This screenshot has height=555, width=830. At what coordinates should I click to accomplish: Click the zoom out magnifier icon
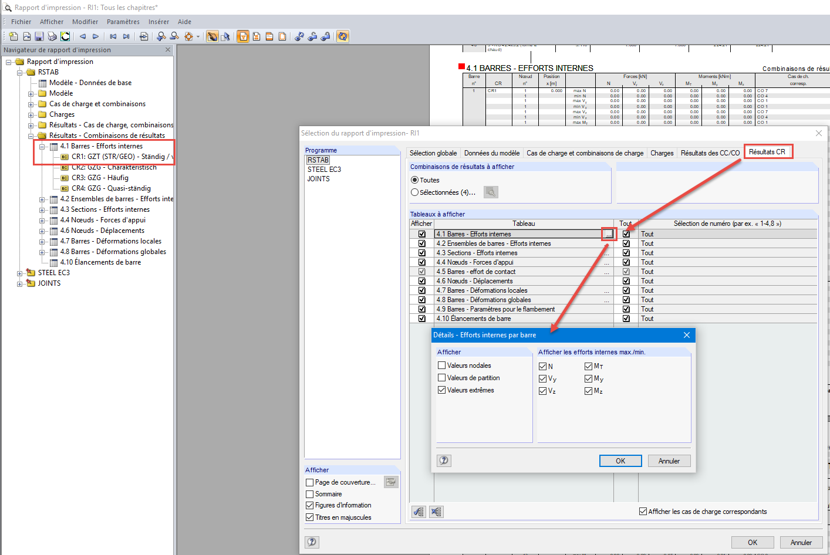point(174,36)
